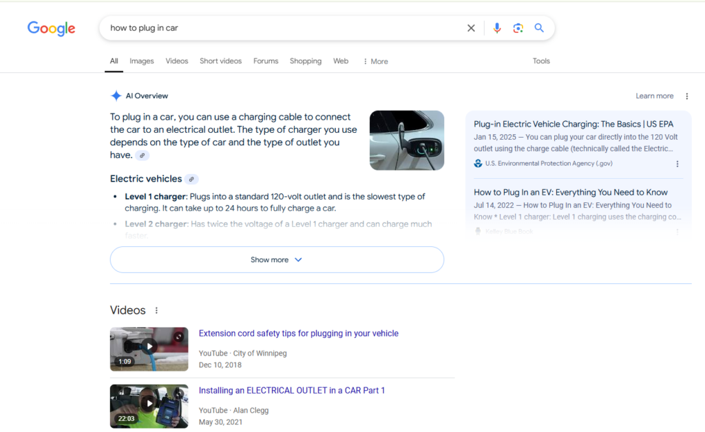Click the source link chip after 'have.'

pyautogui.click(x=142, y=155)
